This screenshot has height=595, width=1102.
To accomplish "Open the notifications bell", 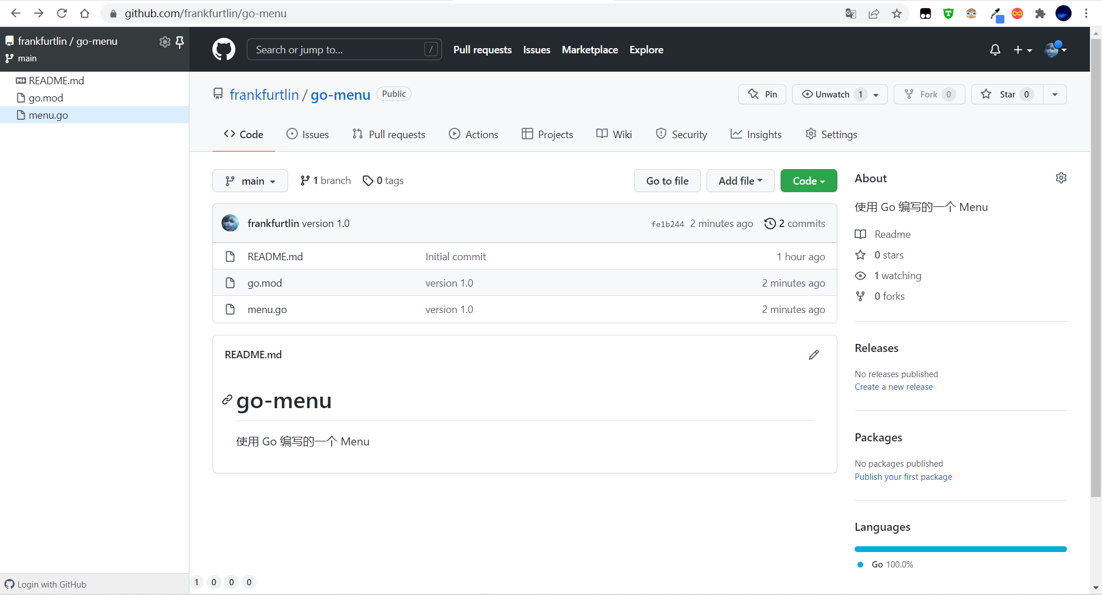I will pyautogui.click(x=995, y=50).
